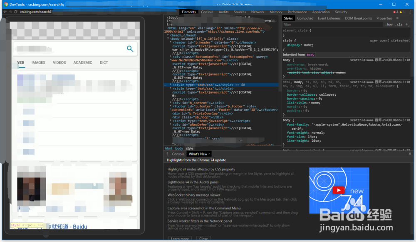Click the 'word-wrap: break-word;' declaration

point(307,65)
